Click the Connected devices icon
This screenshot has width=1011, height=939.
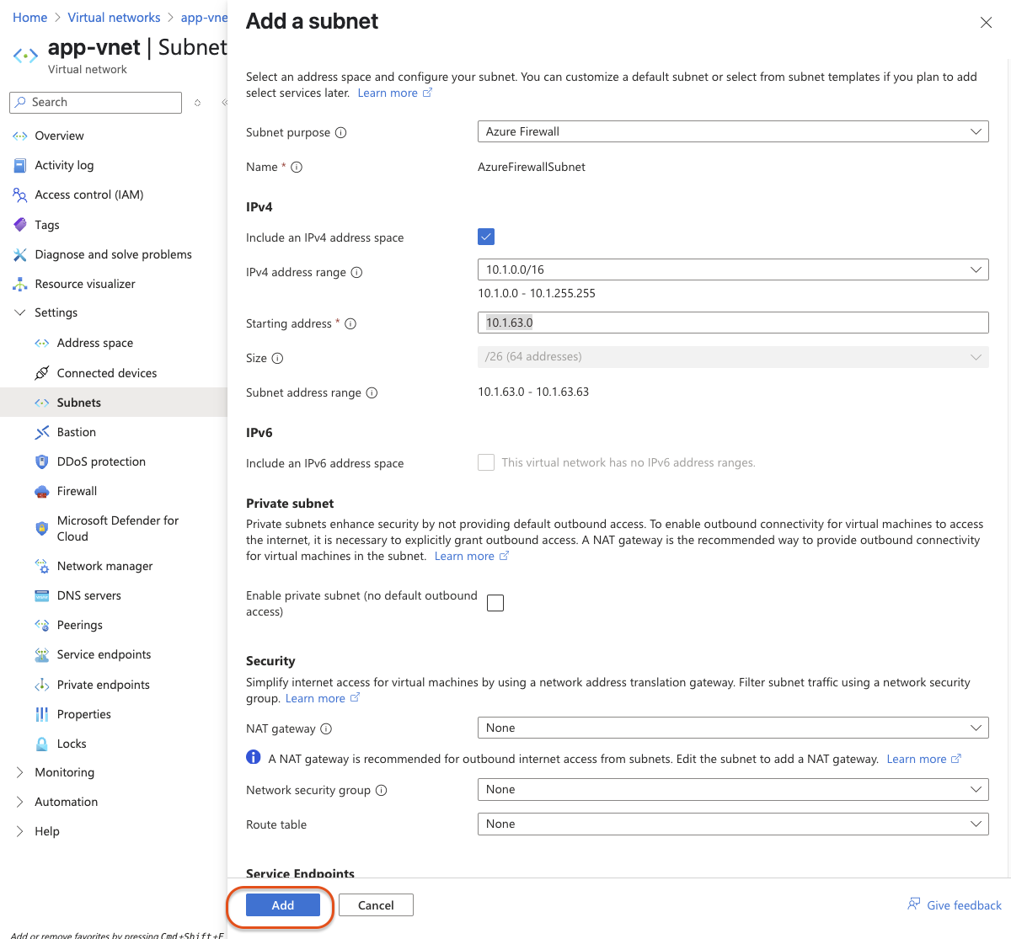(x=41, y=373)
